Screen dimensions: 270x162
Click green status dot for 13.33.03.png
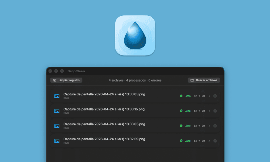click(x=181, y=96)
